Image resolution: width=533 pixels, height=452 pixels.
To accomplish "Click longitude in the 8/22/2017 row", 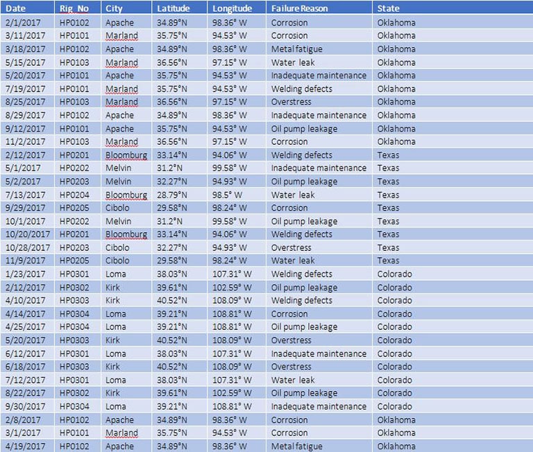I will 232,393.
